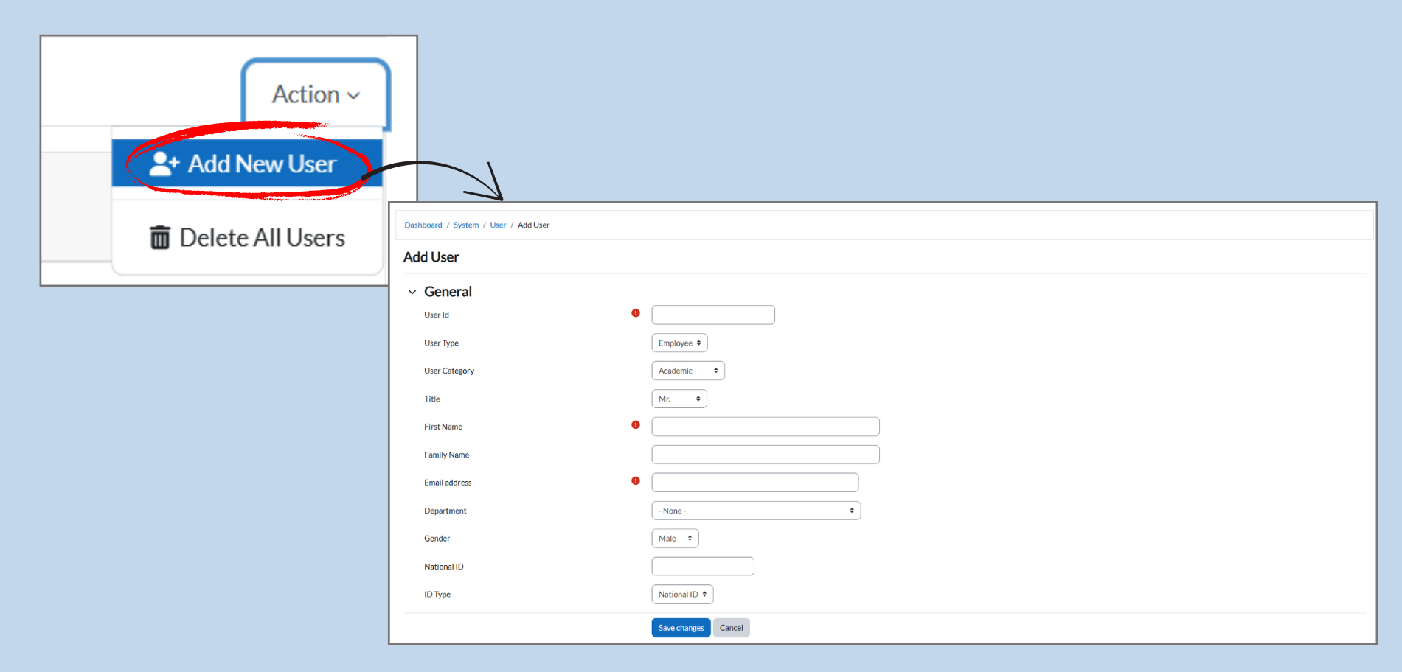Collapse the General section chevron
1402x672 pixels.
[412, 292]
